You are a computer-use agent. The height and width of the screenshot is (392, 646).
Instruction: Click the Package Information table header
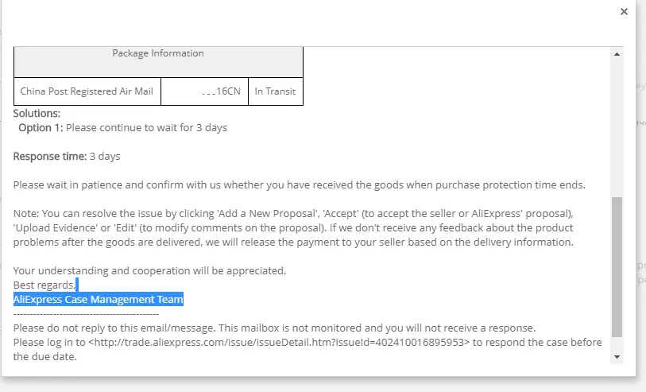[x=158, y=62]
